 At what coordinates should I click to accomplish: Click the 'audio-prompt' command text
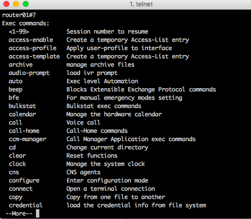[29, 73]
